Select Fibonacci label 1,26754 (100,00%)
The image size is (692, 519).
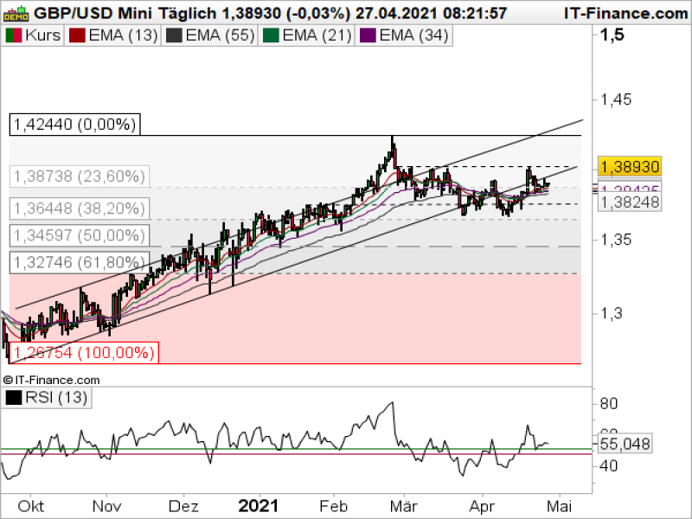click(84, 353)
